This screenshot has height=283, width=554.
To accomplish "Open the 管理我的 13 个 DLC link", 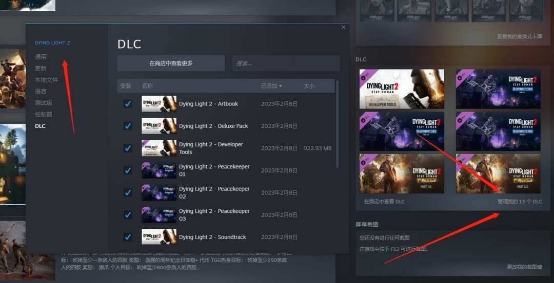I will coord(519,202).
